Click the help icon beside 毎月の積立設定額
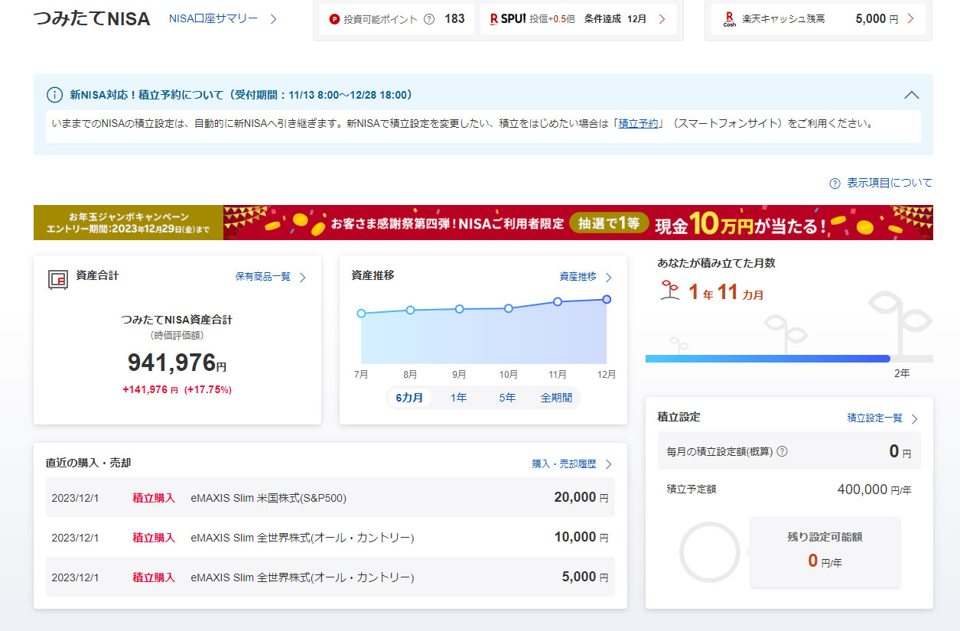Image resolution: width=960 pixels, height=631 pixels. [782, 451]
